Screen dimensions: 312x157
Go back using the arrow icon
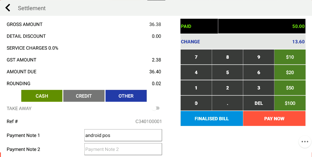[8, 8]
